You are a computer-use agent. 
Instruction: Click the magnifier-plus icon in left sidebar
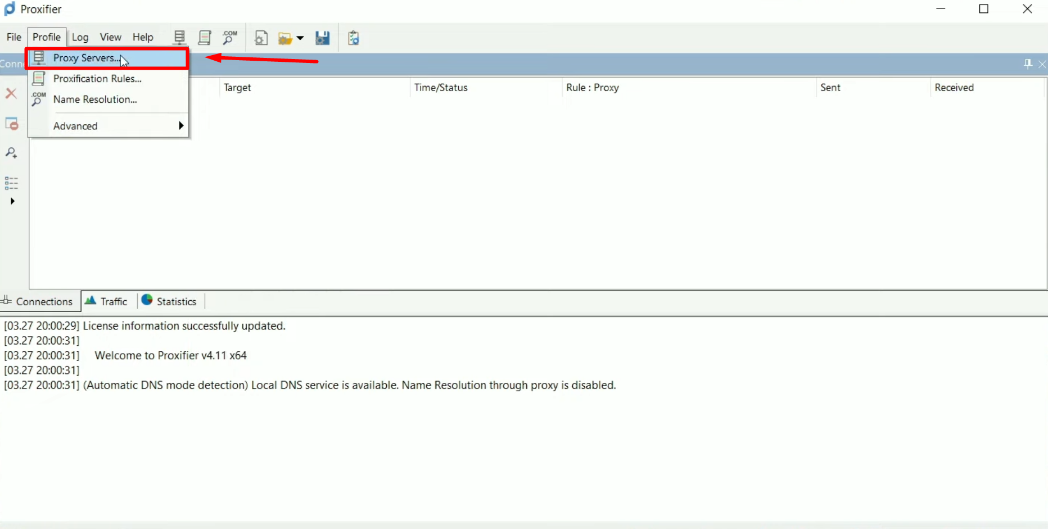point(11,153)
